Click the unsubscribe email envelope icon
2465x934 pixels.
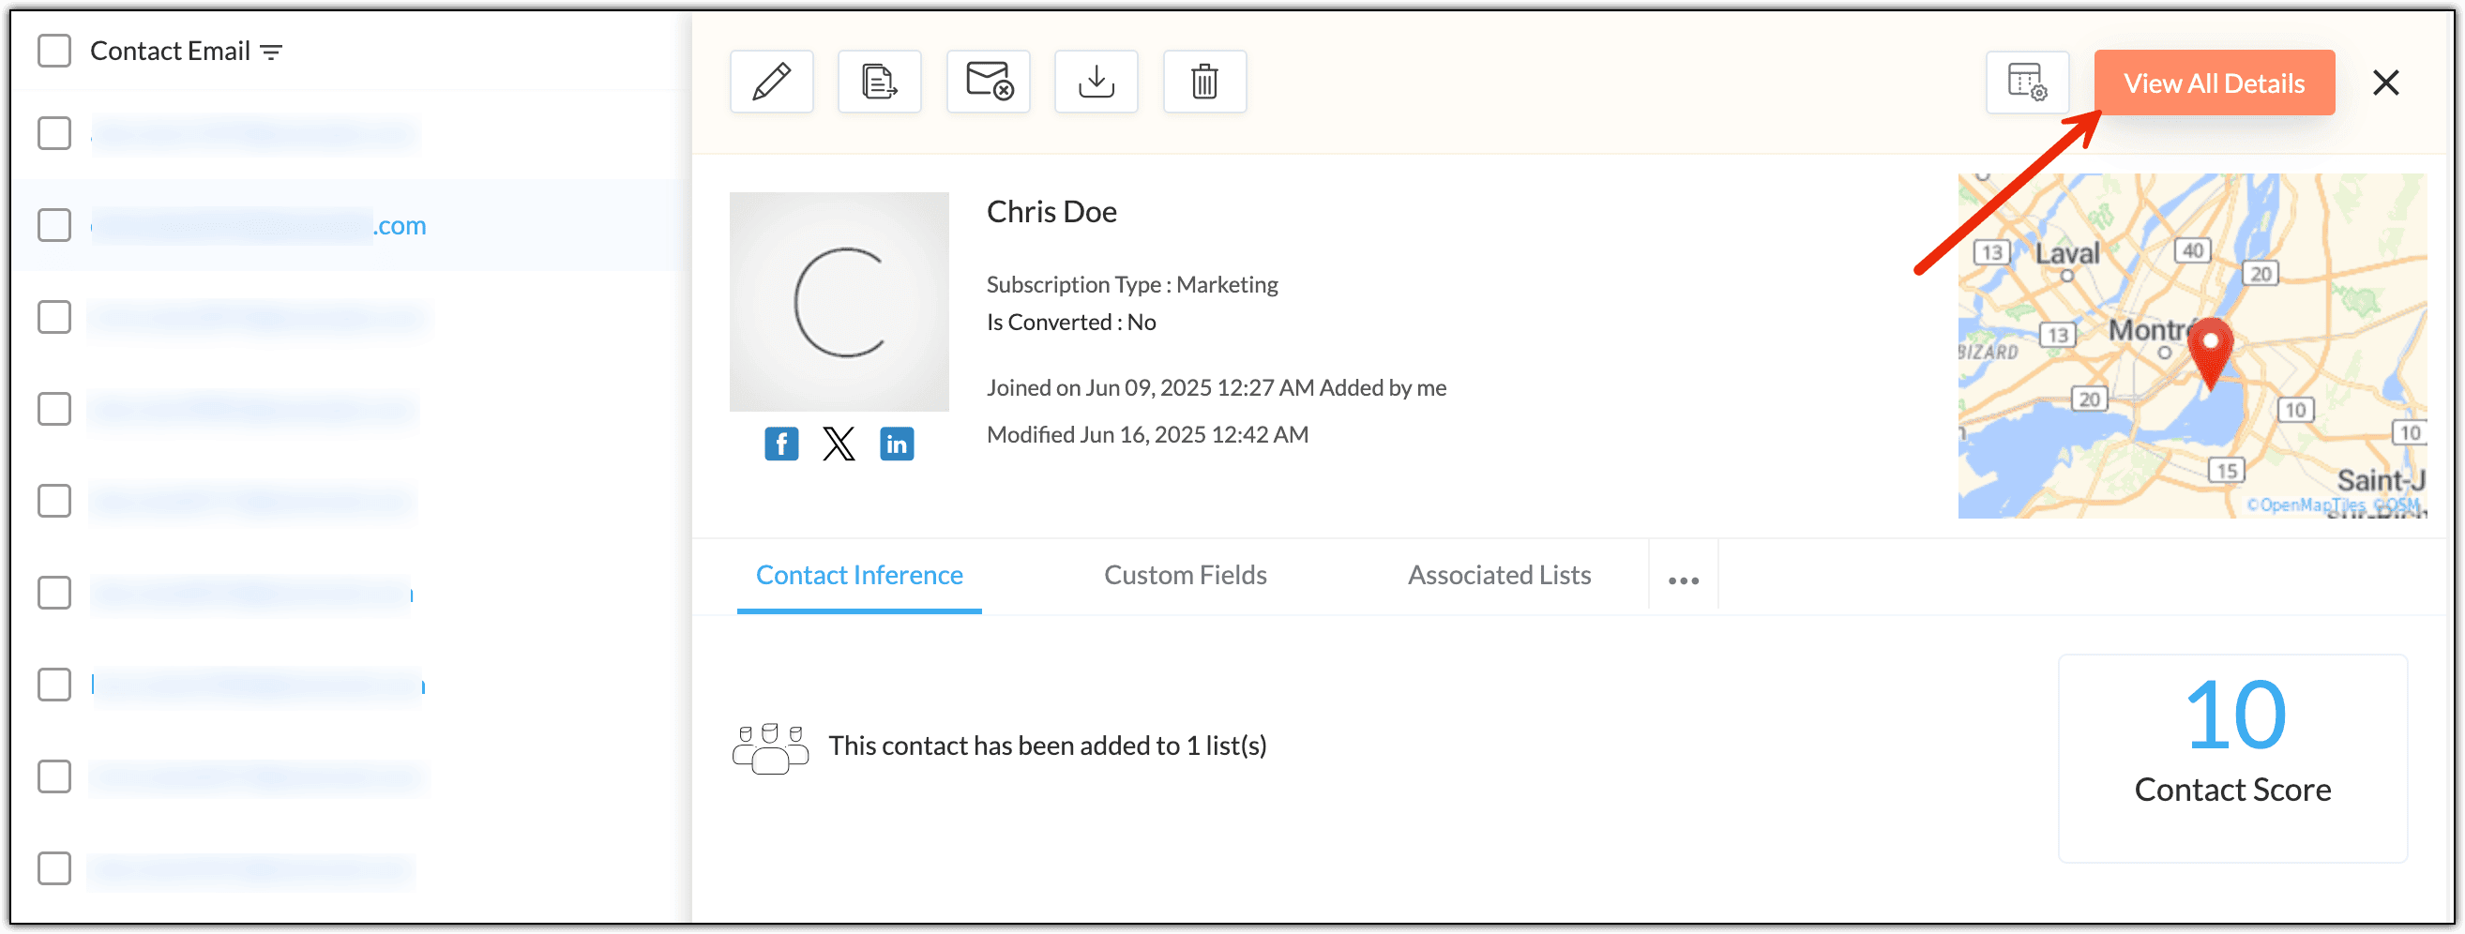coord(988,83)
